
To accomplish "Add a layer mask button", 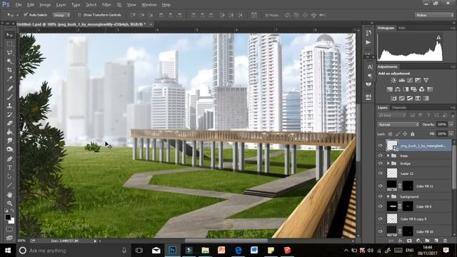I will (409, 241).
